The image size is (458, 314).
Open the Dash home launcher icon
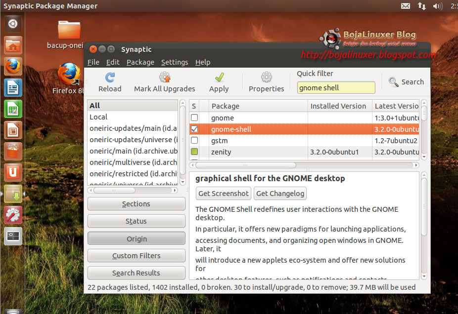[x=13, y=24]
